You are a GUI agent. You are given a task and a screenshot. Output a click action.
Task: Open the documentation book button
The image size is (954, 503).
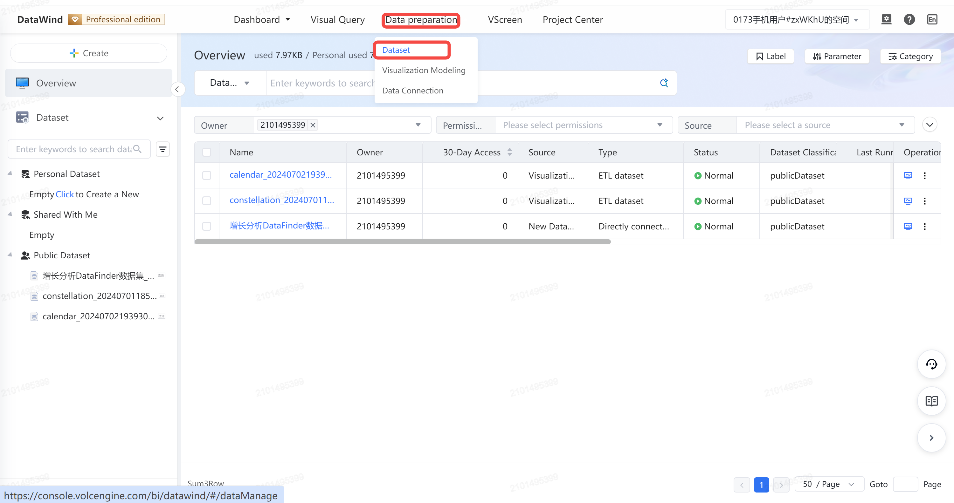(x=931, y=401)
